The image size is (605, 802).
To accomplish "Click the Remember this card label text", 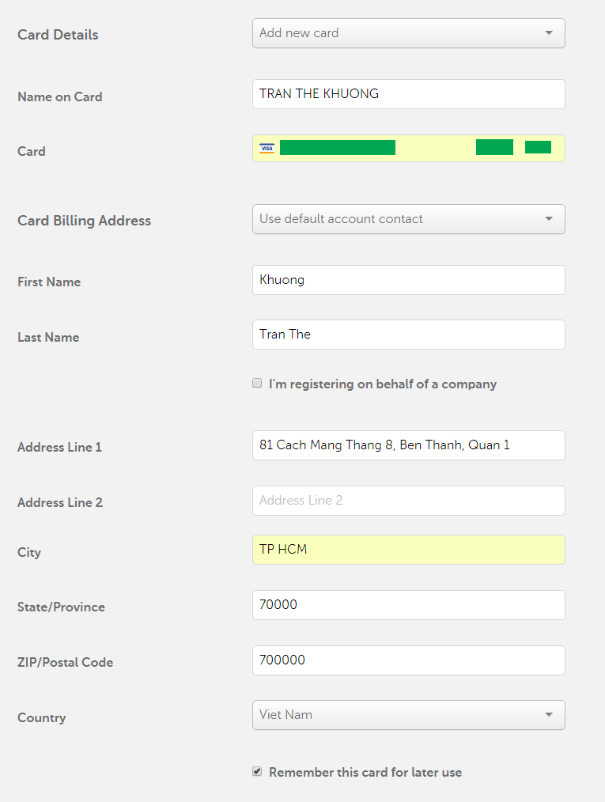I will pyautogui.click(x=365, y=772).
